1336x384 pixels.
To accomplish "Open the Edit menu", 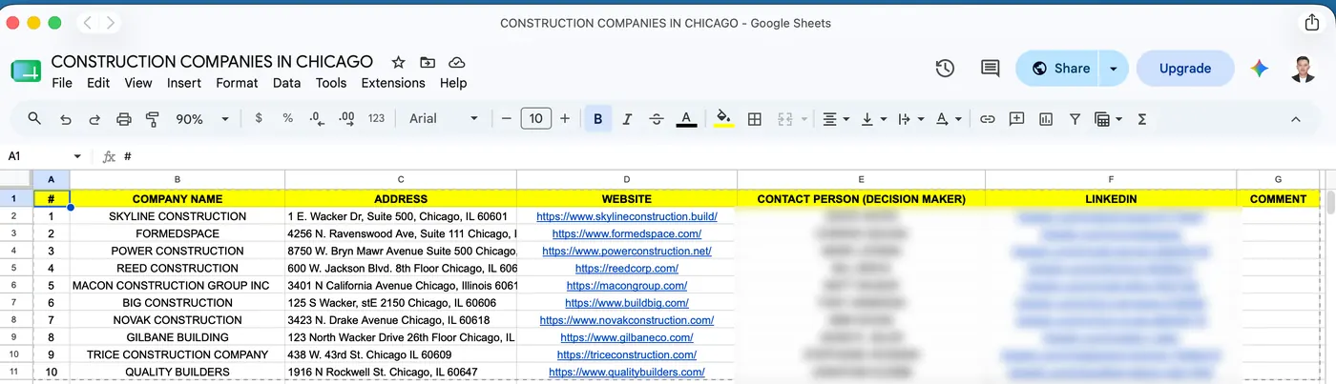I will (98, 83).
